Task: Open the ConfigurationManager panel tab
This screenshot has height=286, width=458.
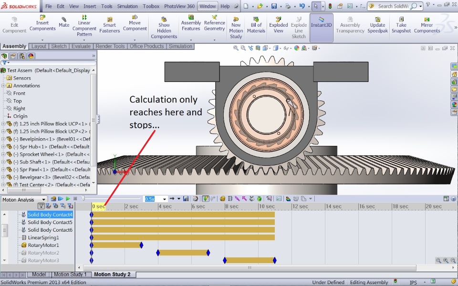Action: click(x=22, y=56)
